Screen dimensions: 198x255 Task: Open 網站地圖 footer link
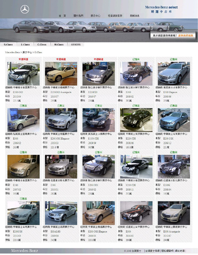click(x=180, y=251)
